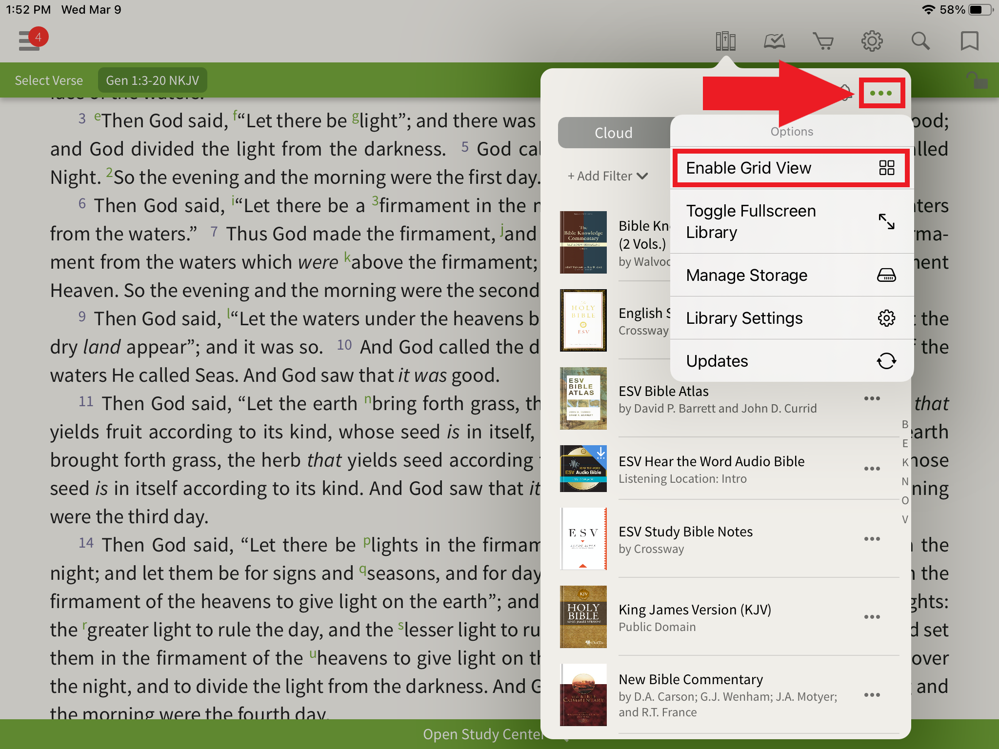This screenshot has height=749, width=999.
Task: Select ESV Bible Atlas title
Action: [663, 391]
